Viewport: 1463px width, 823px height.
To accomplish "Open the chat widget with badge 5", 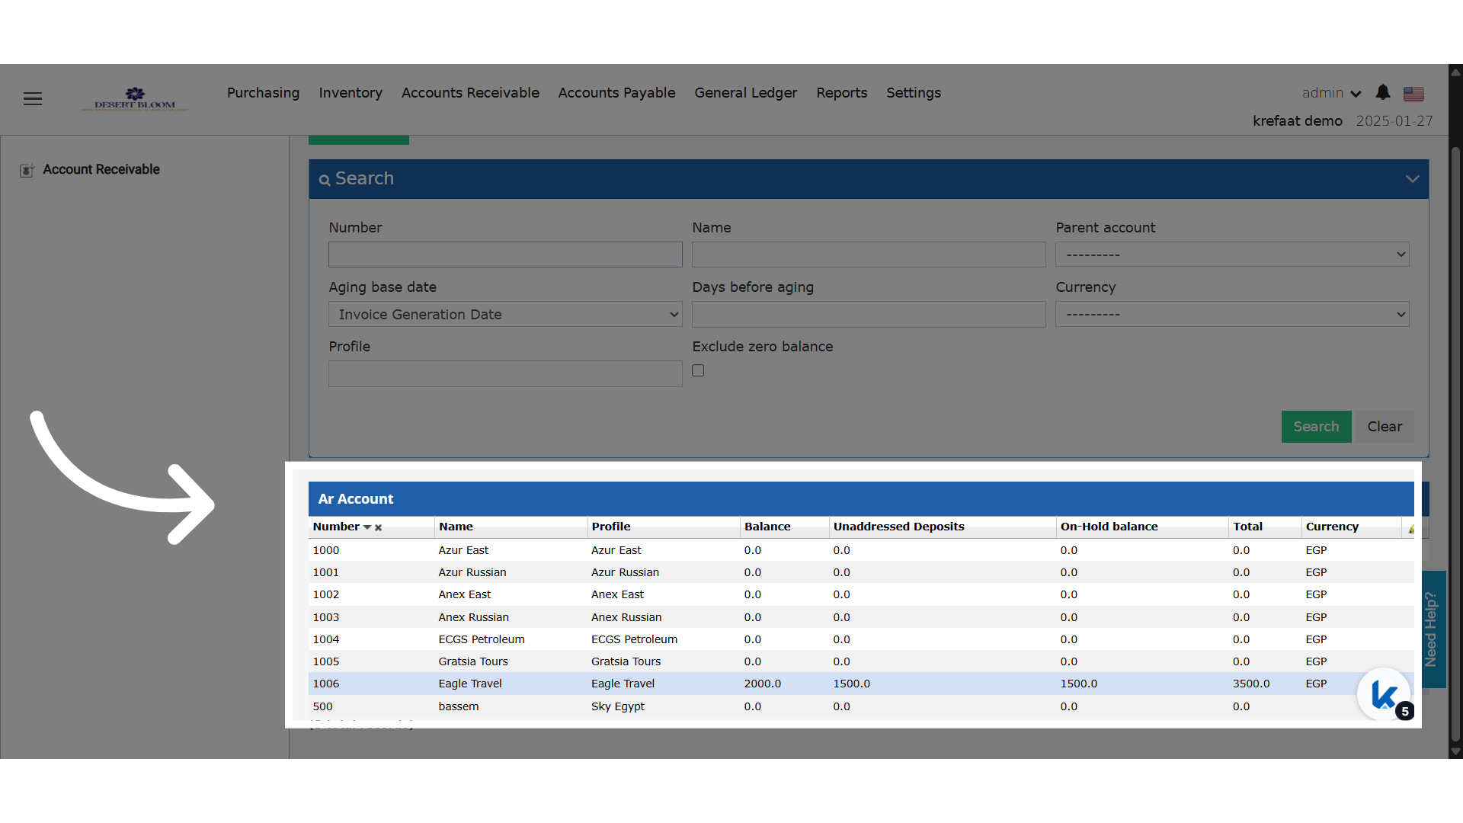I will point(1385,694).
